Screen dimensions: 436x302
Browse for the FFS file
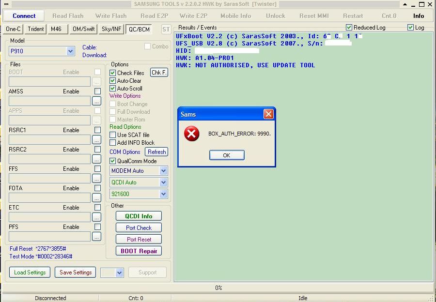click(96, 179)
